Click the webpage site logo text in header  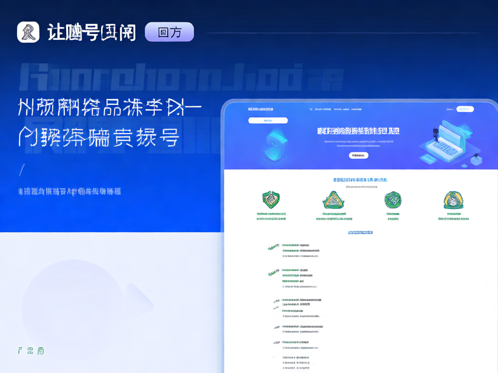260,109
